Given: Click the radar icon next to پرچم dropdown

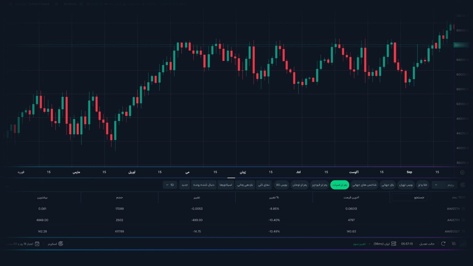Looking at the screenshot, I should [463, 185].
